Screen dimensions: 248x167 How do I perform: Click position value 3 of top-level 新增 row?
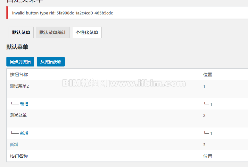(x=204, y=145)
